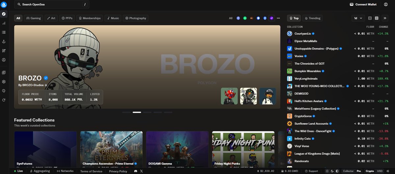Open the Help icon in the sidebar
Viewport: 395px width, 174px height.
(4, 91)
